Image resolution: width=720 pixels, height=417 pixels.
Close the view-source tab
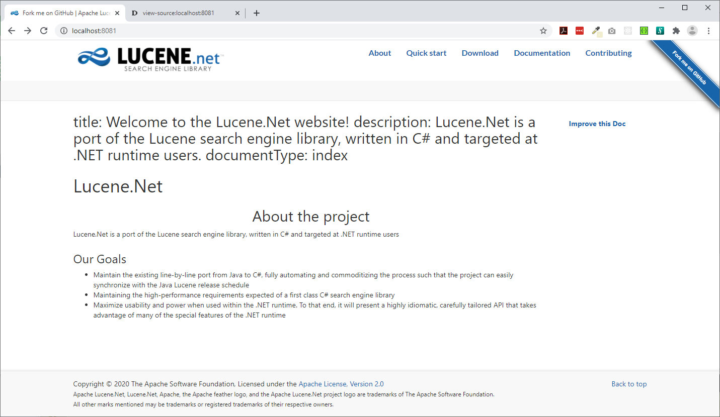pos(237,13)
